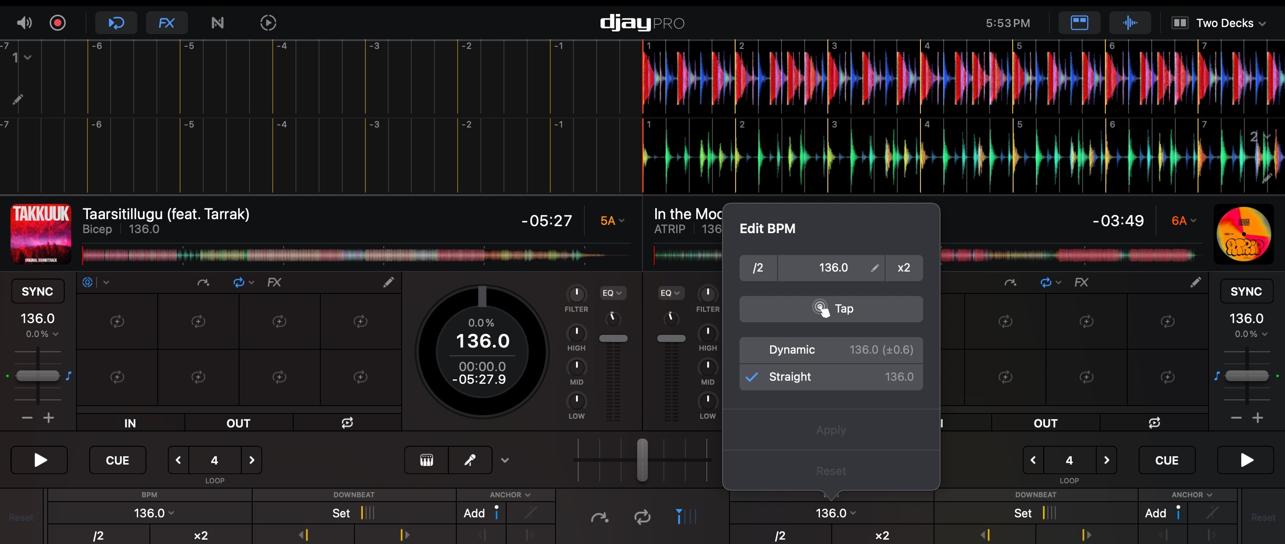Image resolution: width=1285 pixels, height=544 pixels.
Task: Click the x2 button in Edit BPM popup
Action: [x=904, y=268]
